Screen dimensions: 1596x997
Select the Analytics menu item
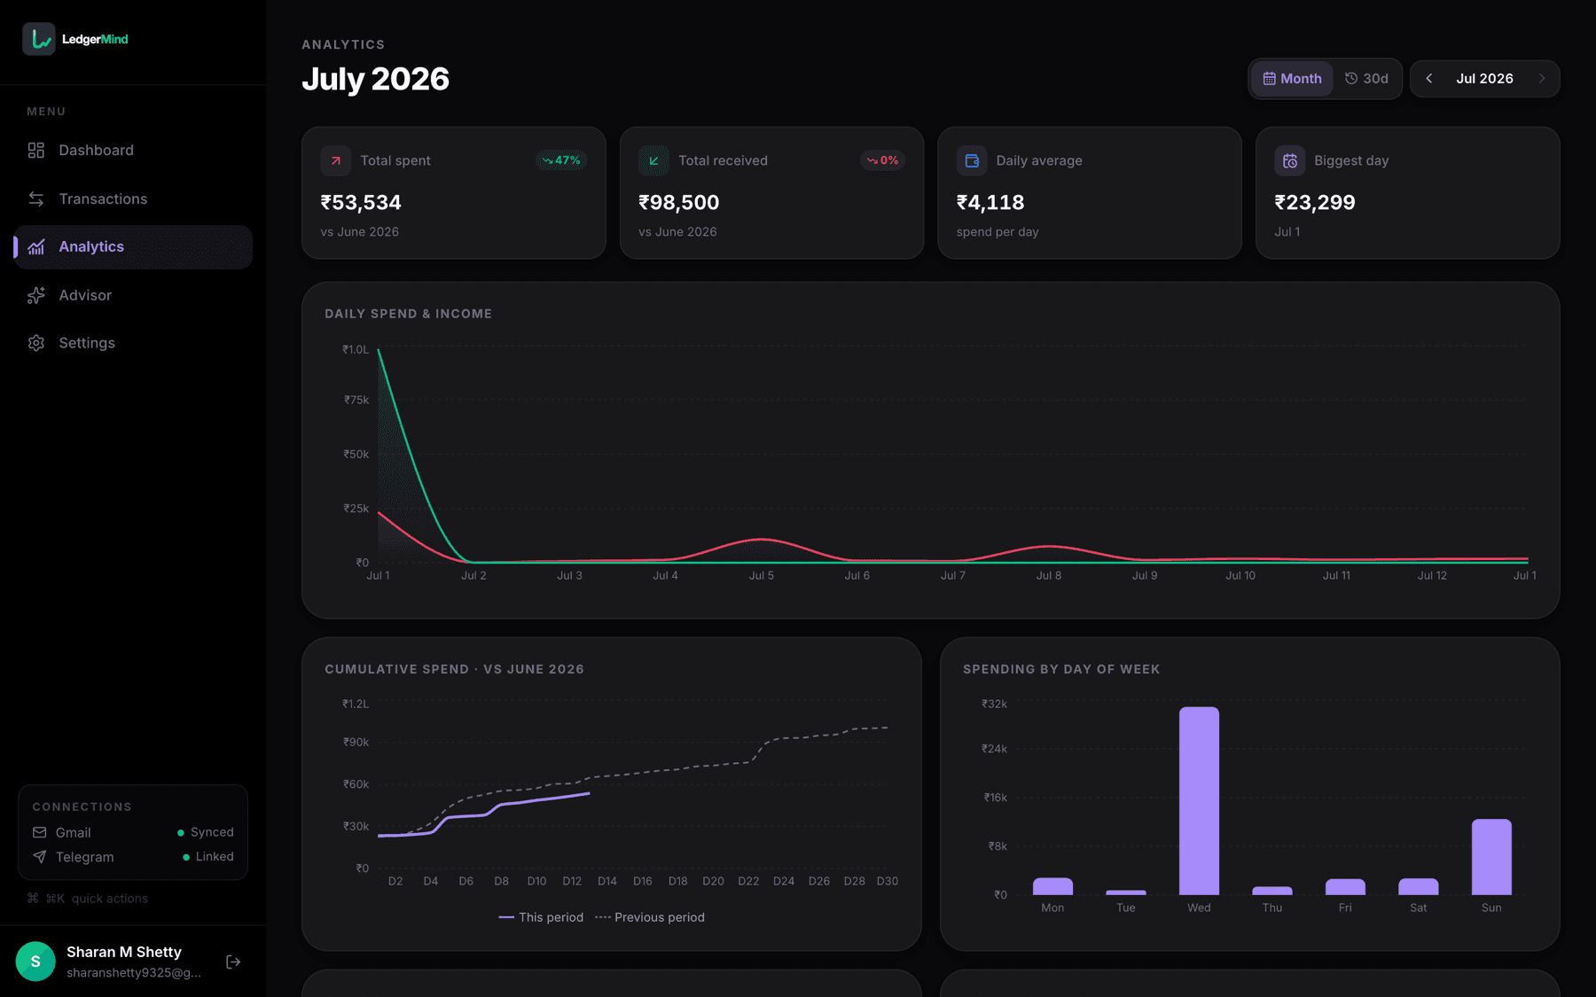pyautogui.click(x=133, y=247)
